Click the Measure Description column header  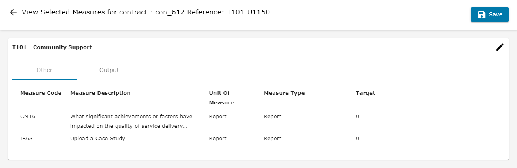click(101, 93)
